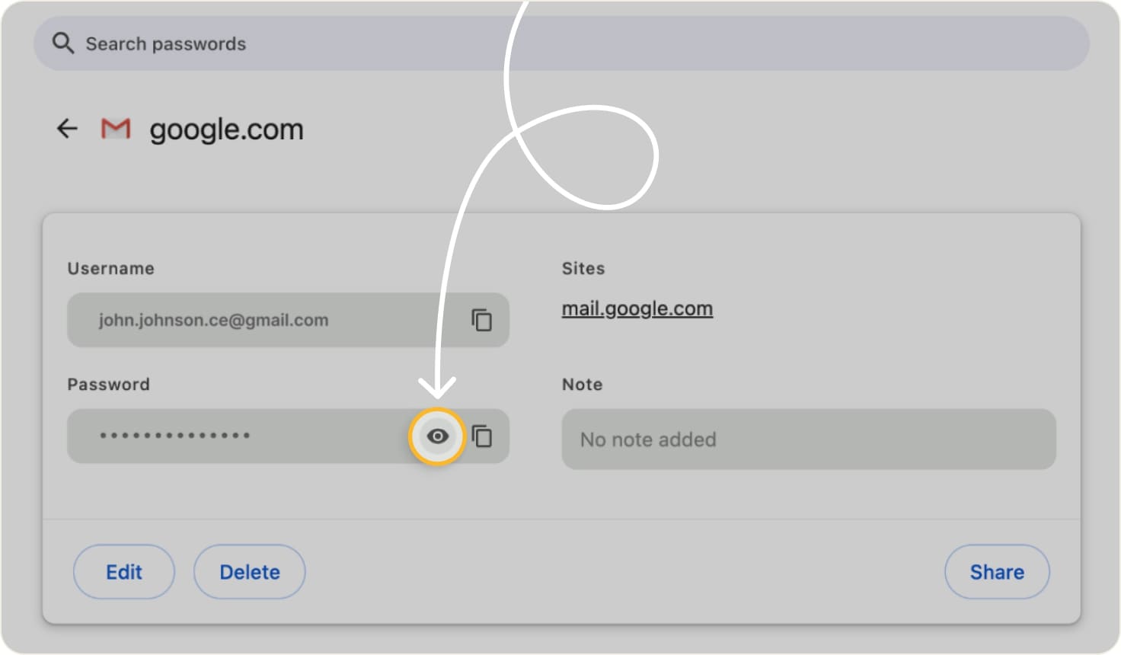Click the Share button
Image resolution: width=1121 pixels, height=655 pixels.
(997, 572)
